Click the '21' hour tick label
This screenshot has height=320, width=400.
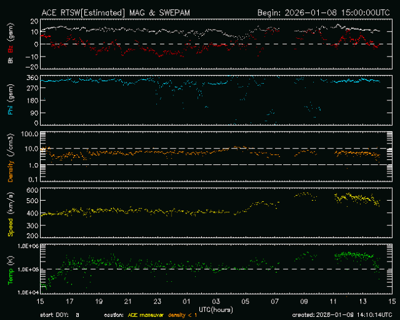[128, 302]
